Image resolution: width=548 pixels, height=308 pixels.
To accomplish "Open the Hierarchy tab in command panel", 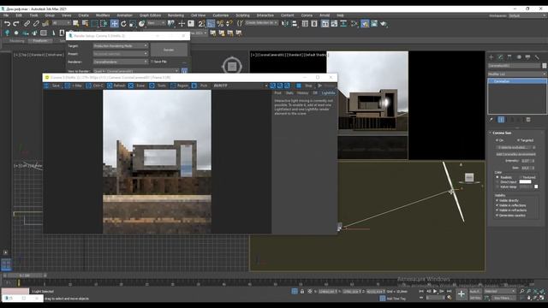I will pos(509,57).
